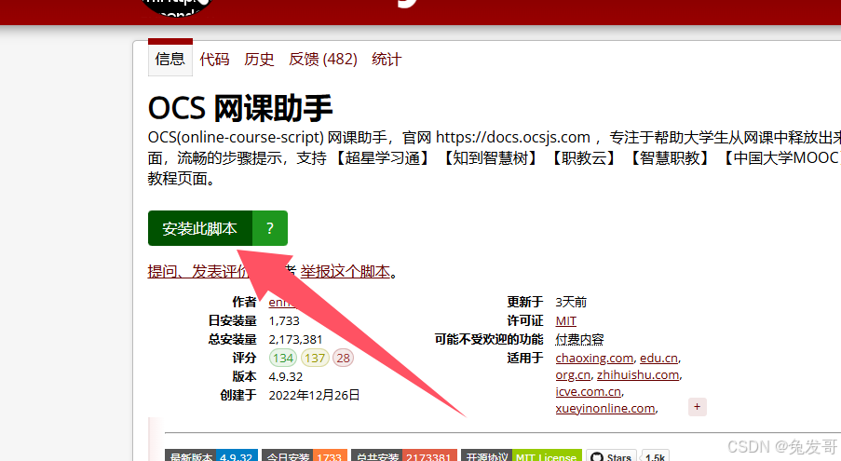This screenshot has height=461, width=841.
Task: Click the 总共安装 2173381 badge
Action: pyautogui.click(x=404, y=457)
